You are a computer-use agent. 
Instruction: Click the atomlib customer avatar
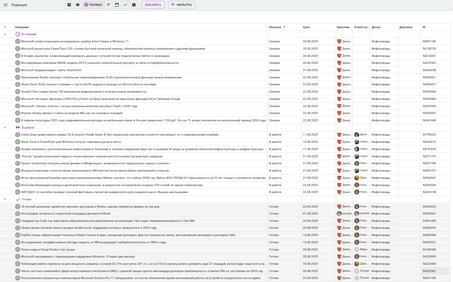[339, 214]
